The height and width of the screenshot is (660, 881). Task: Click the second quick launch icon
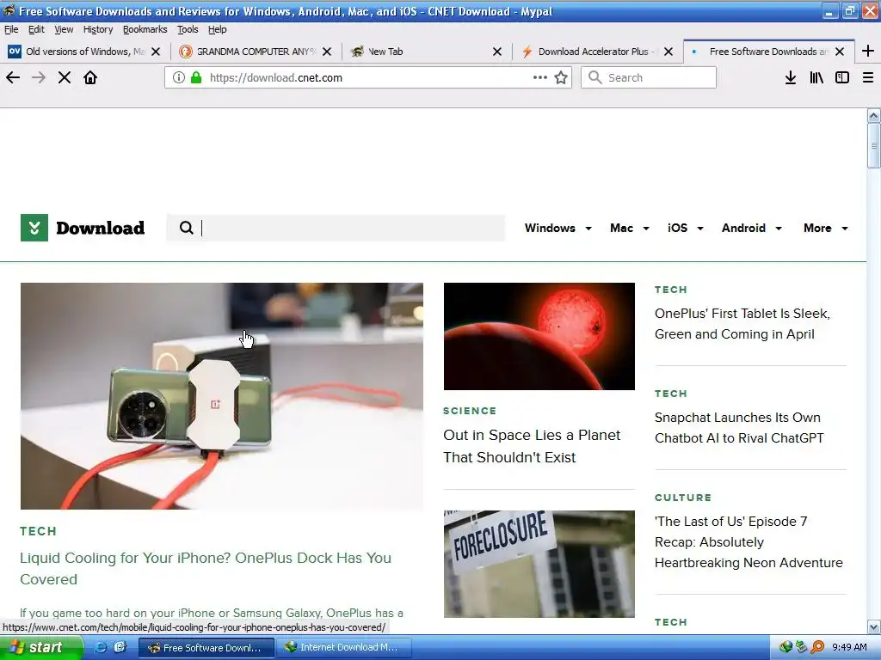[120, 647]
